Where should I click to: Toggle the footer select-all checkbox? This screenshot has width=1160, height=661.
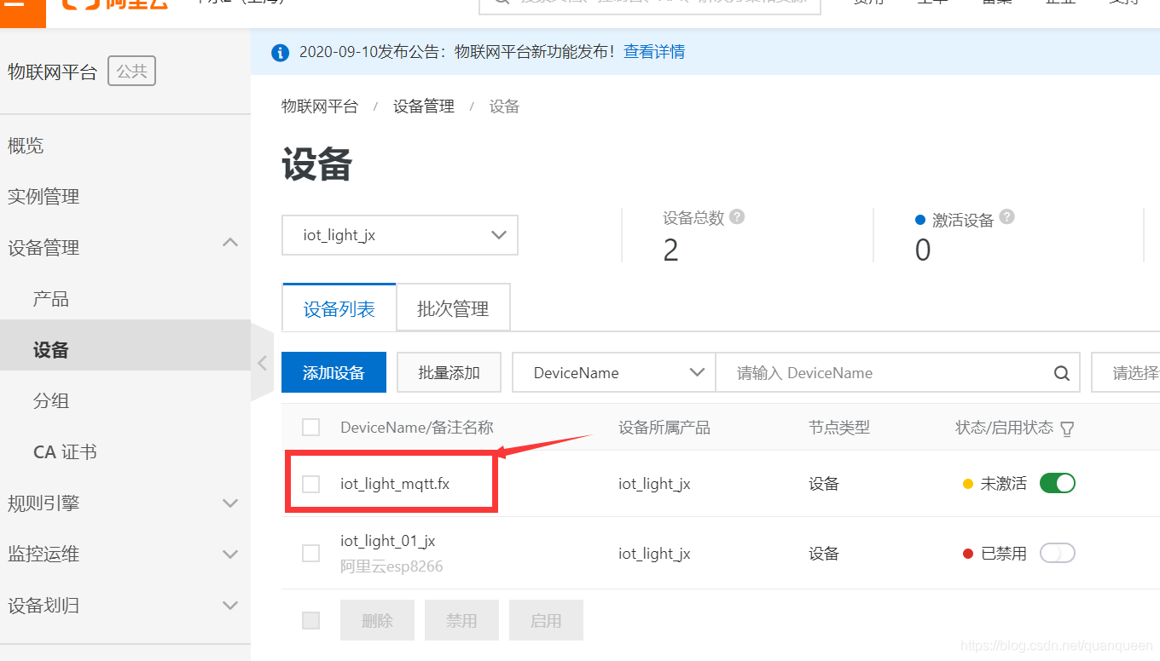point(311,620)
